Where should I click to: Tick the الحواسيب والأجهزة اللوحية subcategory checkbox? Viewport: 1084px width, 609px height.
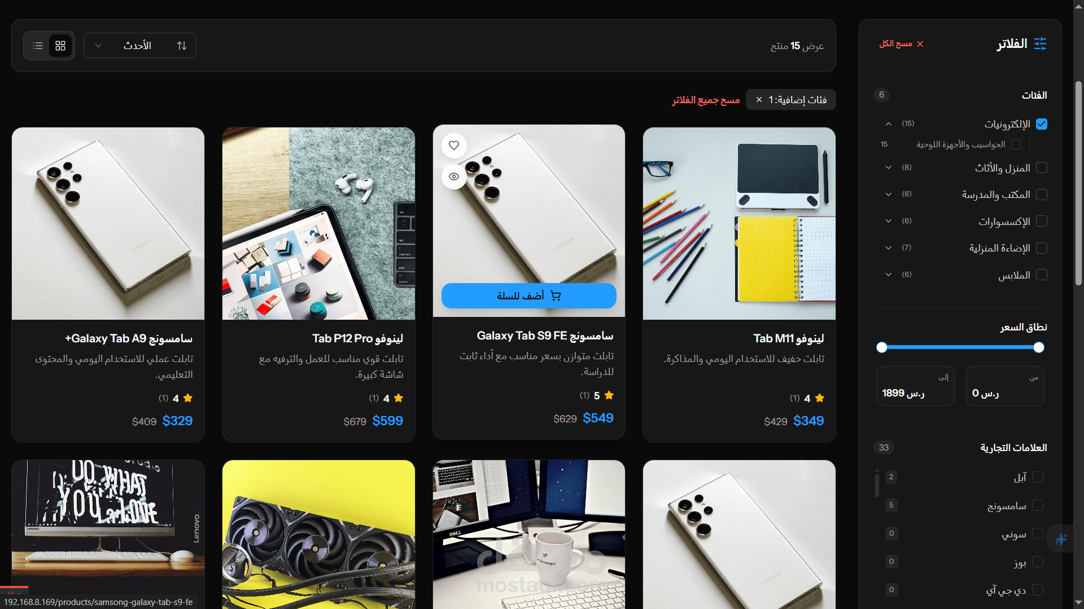1016,144
